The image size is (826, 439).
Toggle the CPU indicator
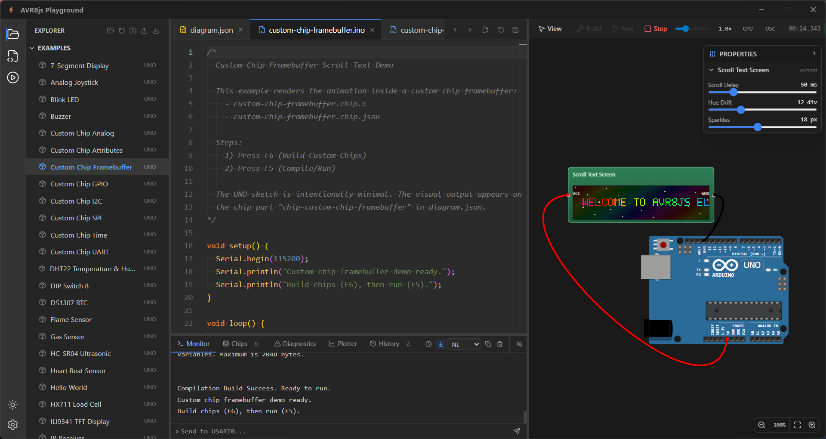click(x=748, y=29)
